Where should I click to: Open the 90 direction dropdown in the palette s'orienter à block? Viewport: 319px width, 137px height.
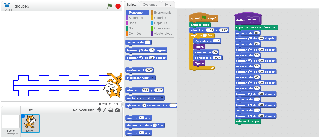click(151, 70)
